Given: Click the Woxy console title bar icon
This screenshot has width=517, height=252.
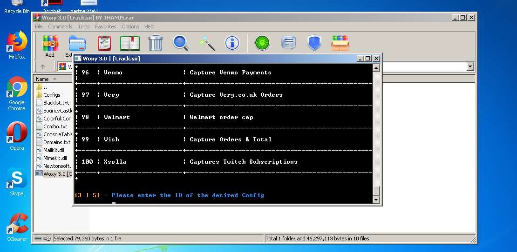Looking at the screenshot, I should pos(78,59).
